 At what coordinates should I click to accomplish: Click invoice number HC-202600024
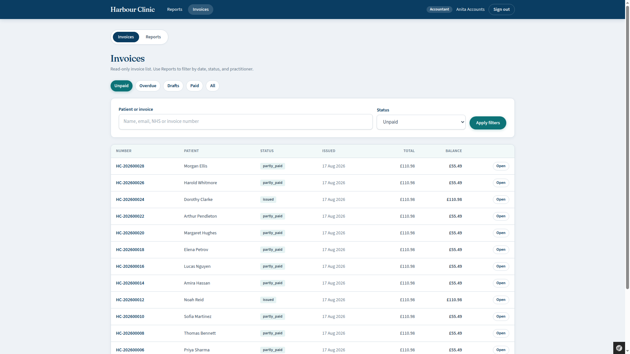(x=130, y=200)
